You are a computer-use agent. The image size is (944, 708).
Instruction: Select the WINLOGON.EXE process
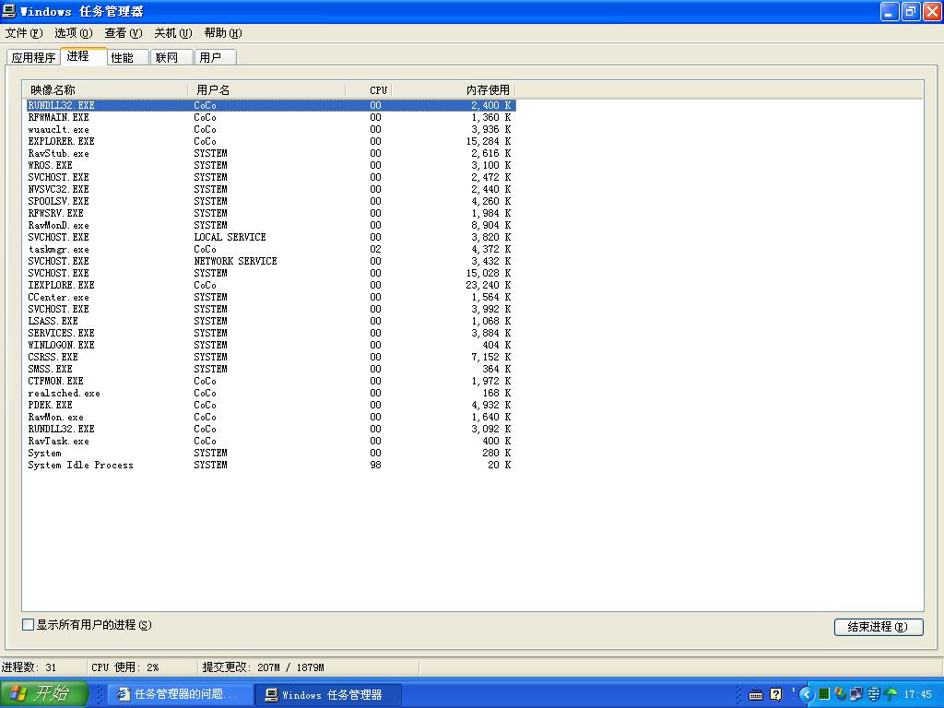[x=270, y=345]
